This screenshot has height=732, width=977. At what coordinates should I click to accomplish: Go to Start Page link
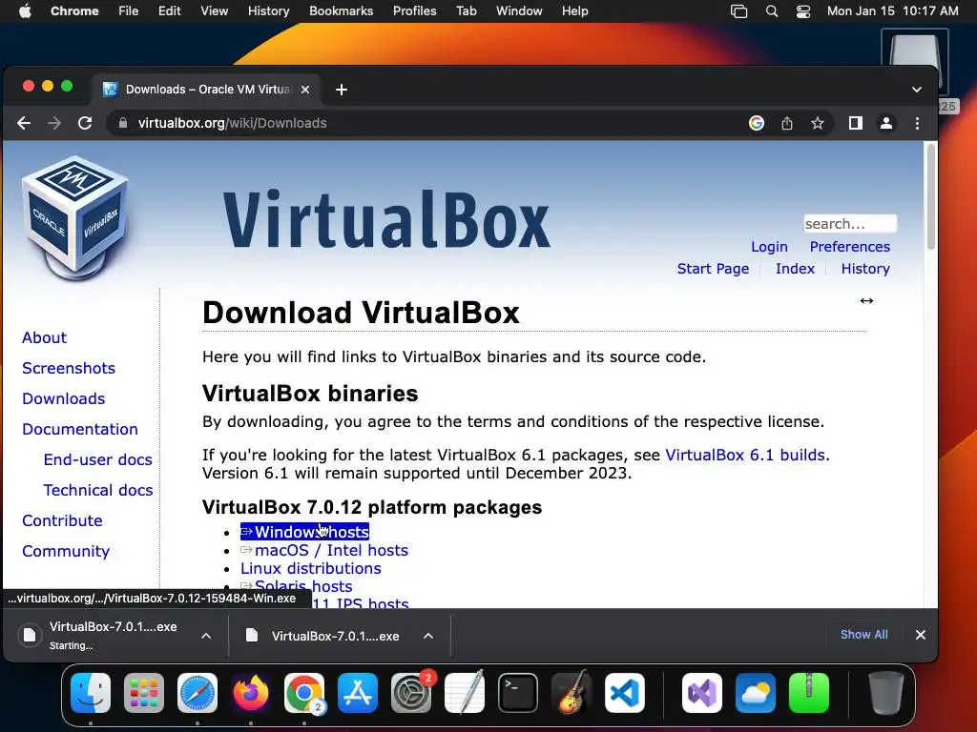click(x=713, y=269)
